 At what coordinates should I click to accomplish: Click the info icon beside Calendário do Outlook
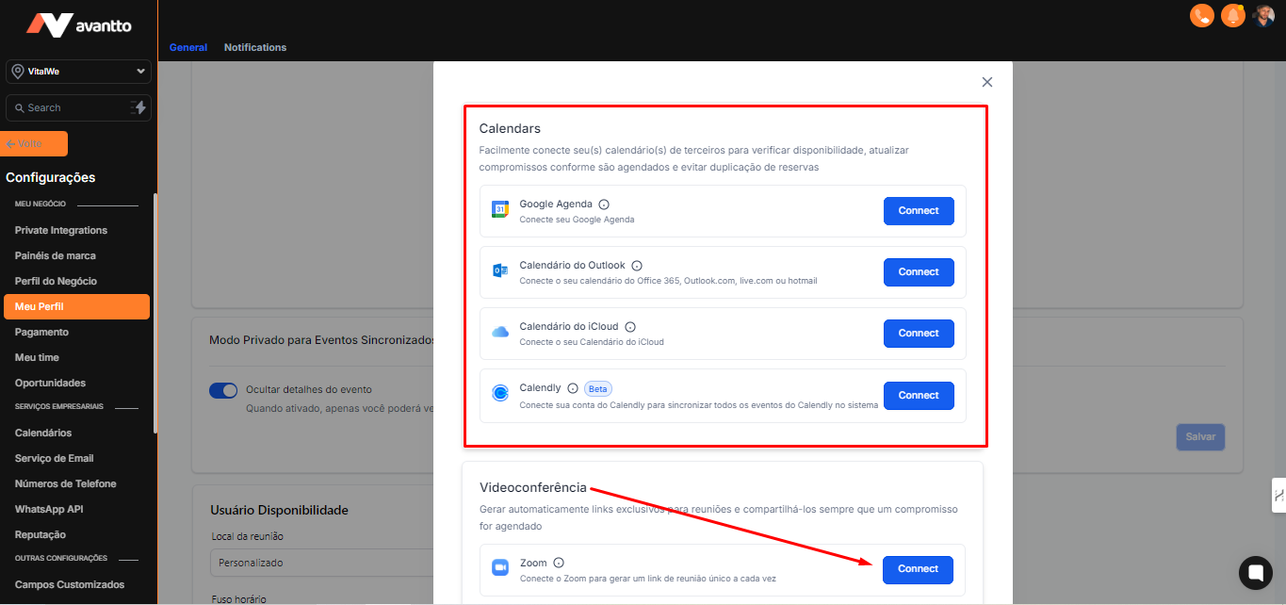point(637,266)
